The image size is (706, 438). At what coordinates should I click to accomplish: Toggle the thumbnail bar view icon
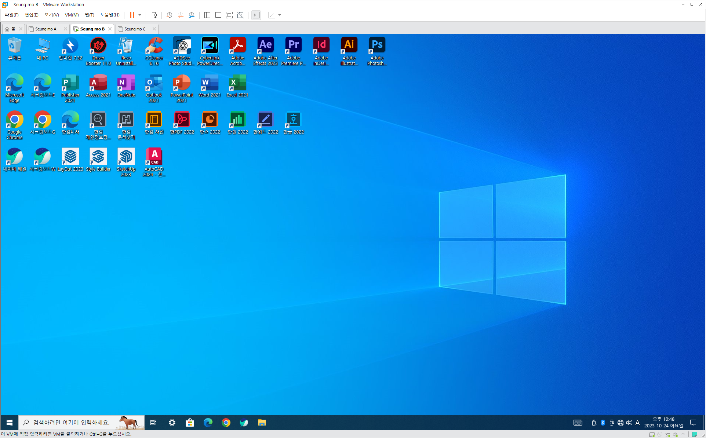pos(218,15)
